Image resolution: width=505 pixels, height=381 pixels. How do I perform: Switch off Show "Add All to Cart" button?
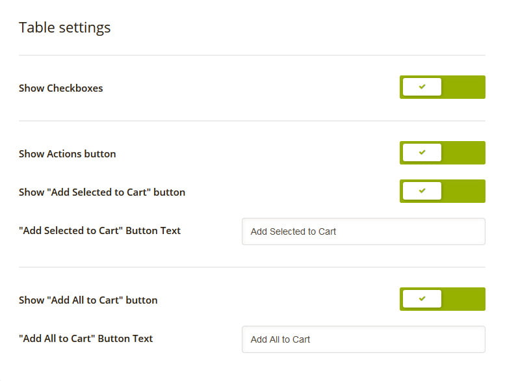coord(442,299)
